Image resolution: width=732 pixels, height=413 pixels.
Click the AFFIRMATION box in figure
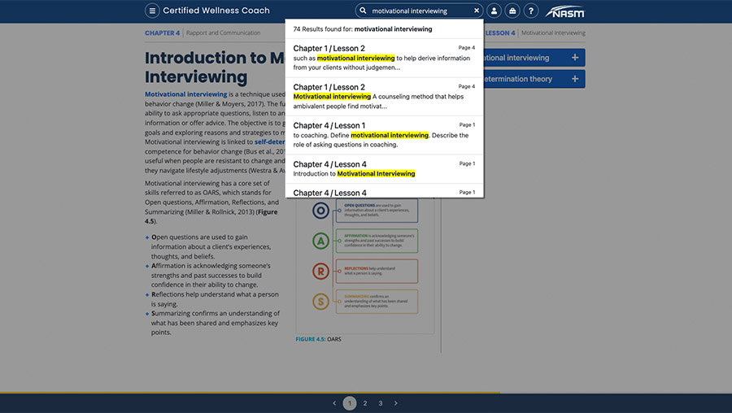[x=377, y=241]
